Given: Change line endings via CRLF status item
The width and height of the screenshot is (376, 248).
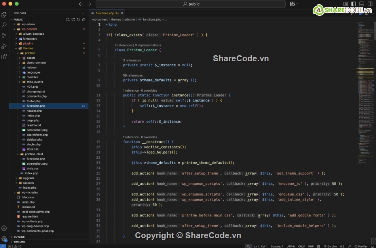Looking at the screenshot, I should click(302, 246).
